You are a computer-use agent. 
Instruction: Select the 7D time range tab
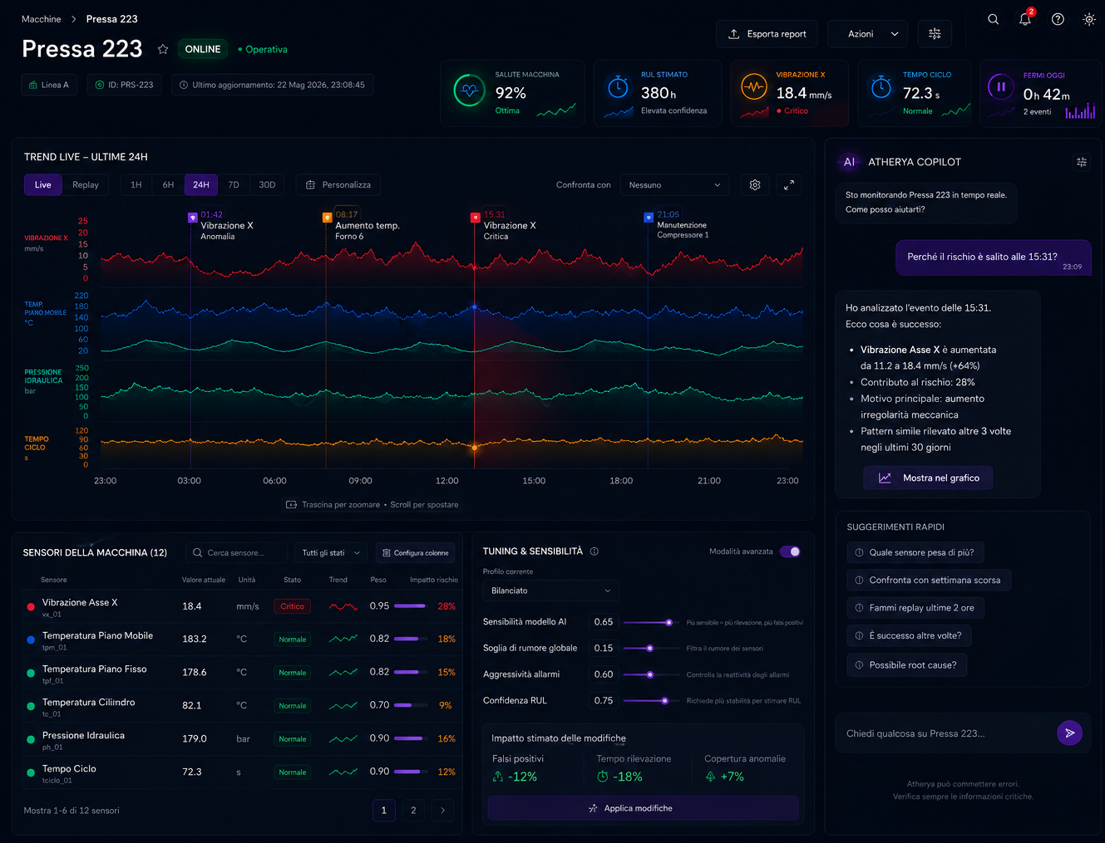[234, 185]
